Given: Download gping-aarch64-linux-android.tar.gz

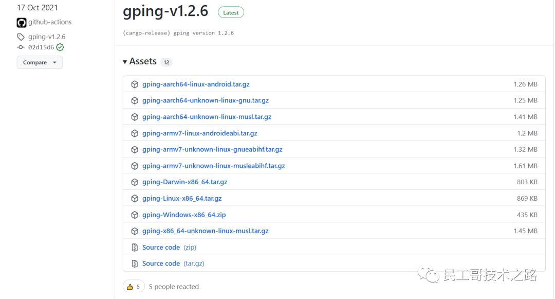Looking at the screenshot, I should click(196, 84).
